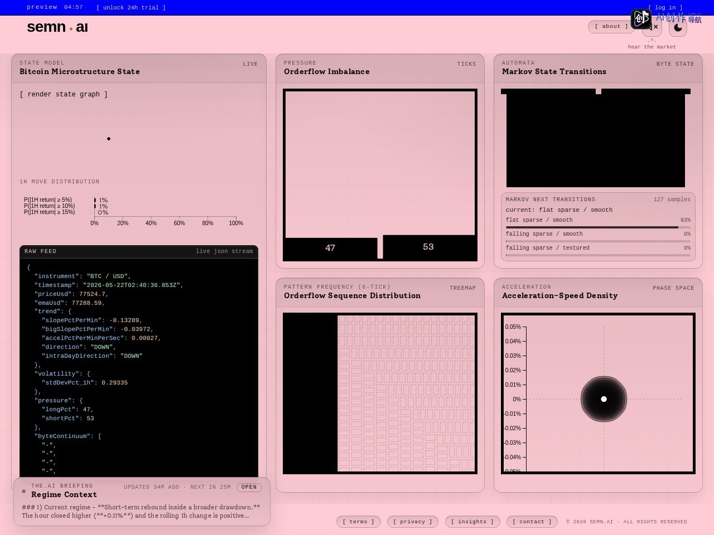Image resolution: width=714 pixels, height=535 pixels.
Task: Open the insights page
Action: [472, 522]
